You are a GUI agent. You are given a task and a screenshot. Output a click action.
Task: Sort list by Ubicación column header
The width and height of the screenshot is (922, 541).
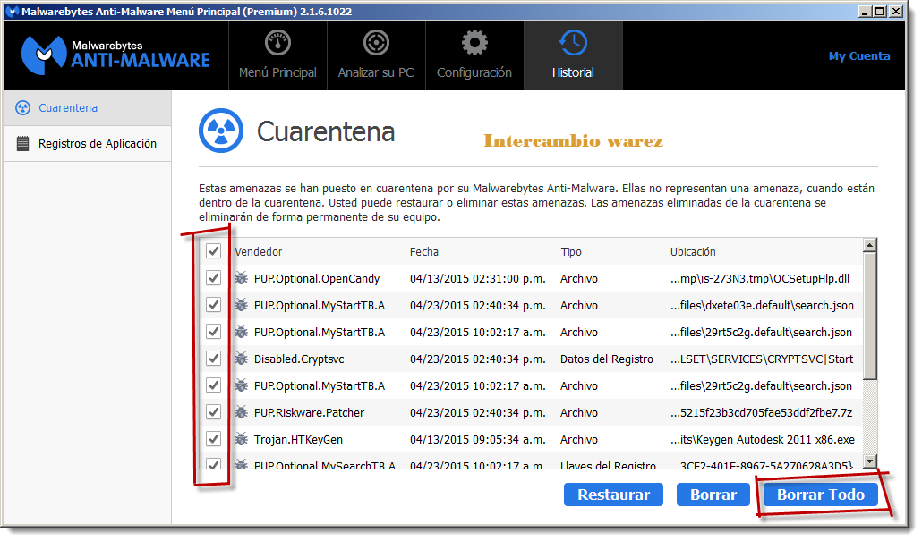tap(693, 251)
